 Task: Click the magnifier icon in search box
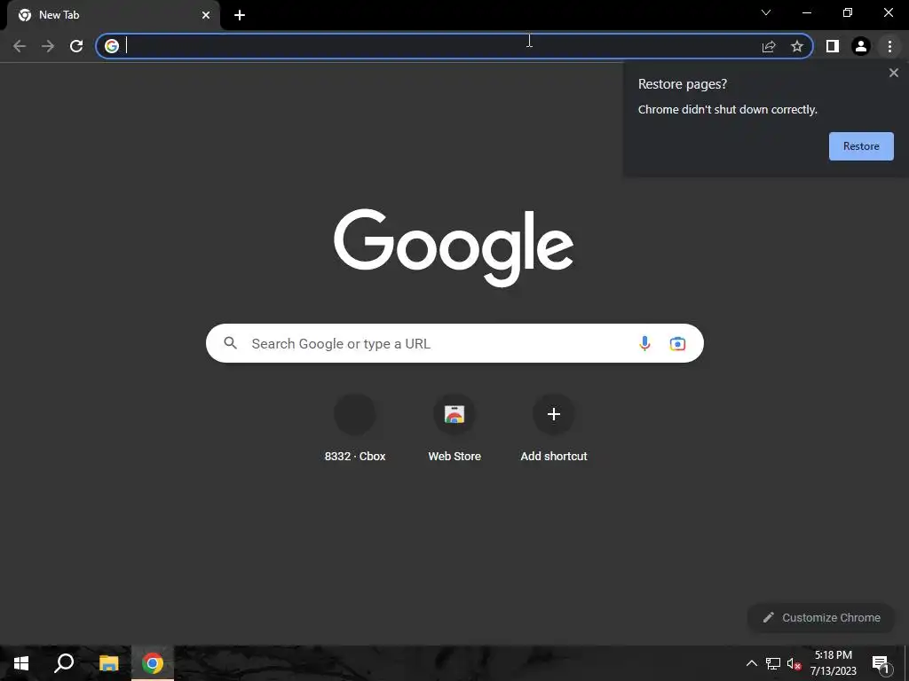pyautogui.click(x=230, y=343)
